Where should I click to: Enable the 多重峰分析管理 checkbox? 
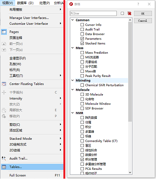82,164
